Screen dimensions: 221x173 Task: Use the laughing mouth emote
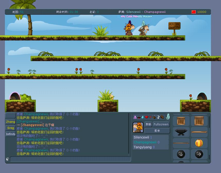[x=139, y=117]
